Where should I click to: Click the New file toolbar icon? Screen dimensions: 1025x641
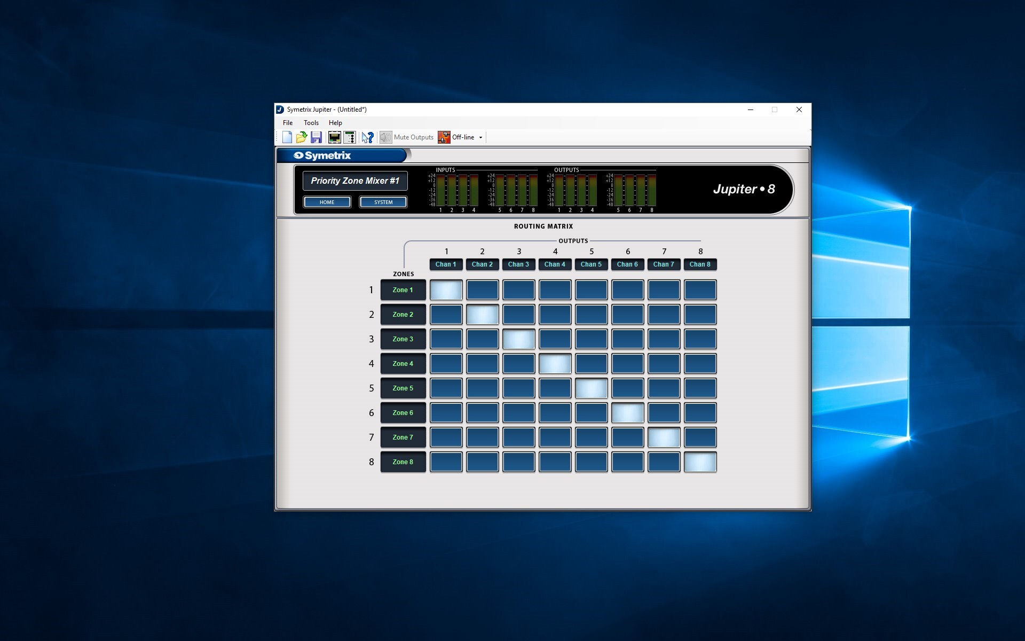287,137
